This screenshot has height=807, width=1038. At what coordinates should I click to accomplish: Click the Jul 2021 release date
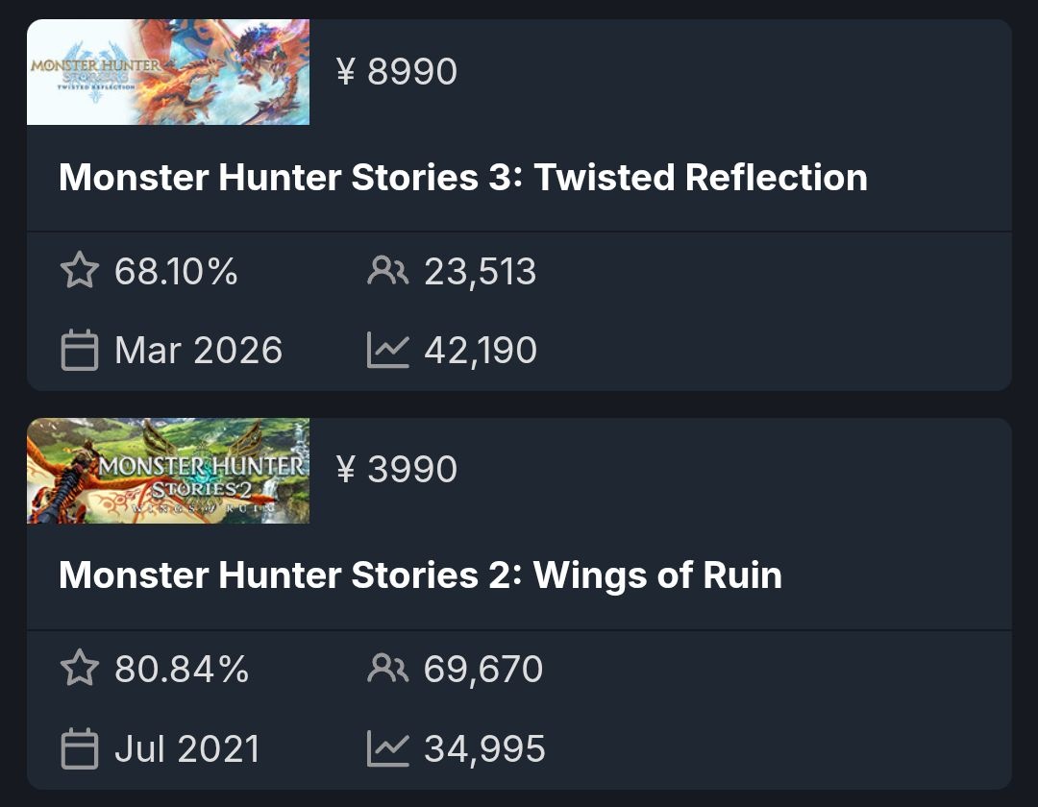click(x=186, y=749)
